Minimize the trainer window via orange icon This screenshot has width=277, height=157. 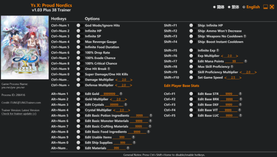coord(265,7)
